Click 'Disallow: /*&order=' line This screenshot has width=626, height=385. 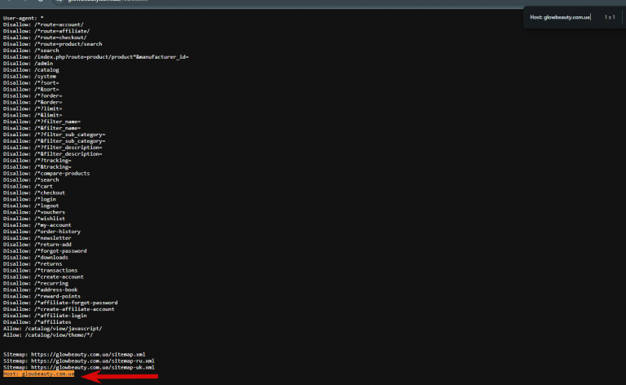click(x=33, y=102)
